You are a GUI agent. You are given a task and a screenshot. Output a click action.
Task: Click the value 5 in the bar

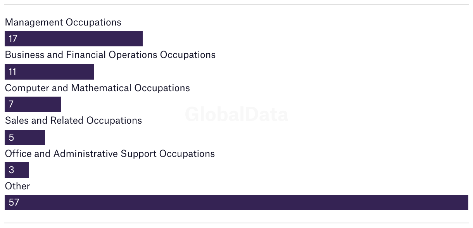pyautogui.click(x=11, y=138)
